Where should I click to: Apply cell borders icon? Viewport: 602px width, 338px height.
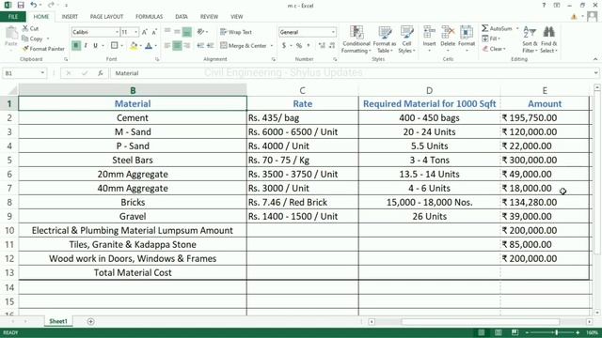115,46
